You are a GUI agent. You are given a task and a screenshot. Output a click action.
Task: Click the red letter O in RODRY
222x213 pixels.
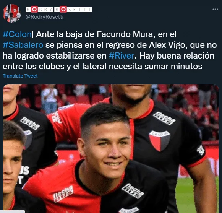pyautogui.click(x=34, y=9)
